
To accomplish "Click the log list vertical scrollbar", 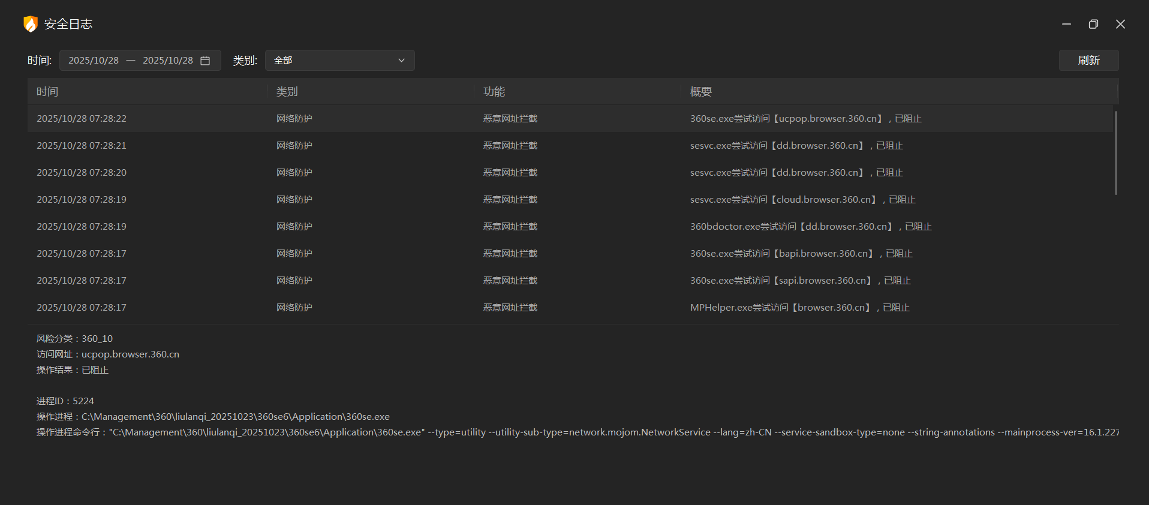I will pos(1115,153).
